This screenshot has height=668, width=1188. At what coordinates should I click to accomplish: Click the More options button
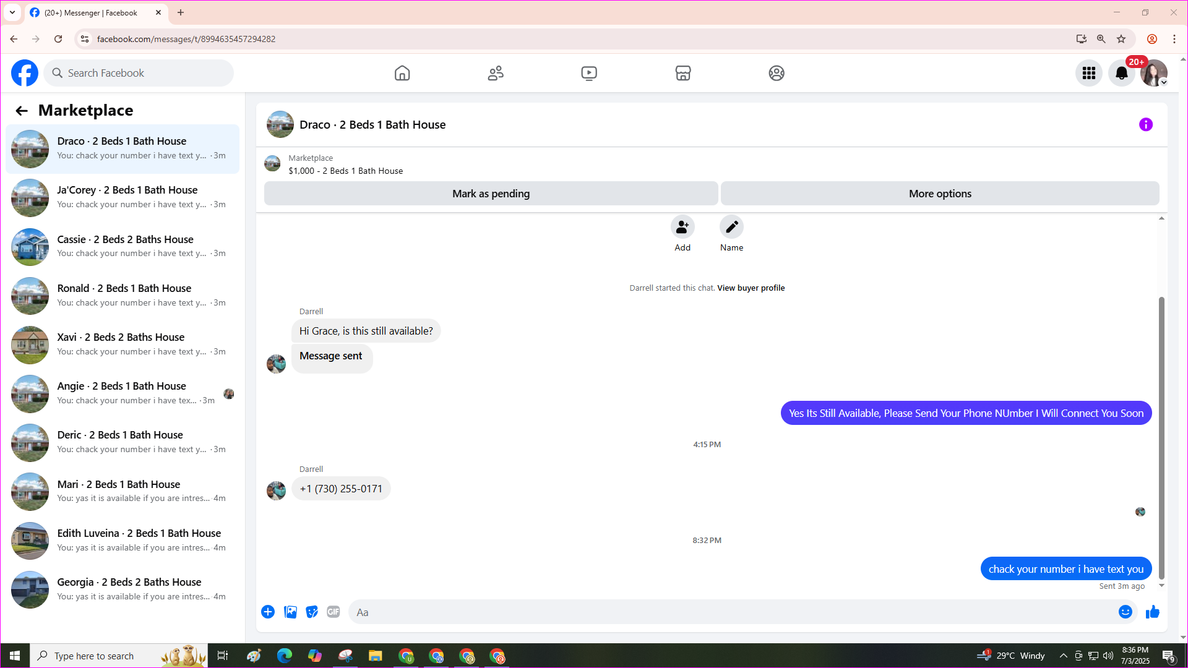(939, 194)
